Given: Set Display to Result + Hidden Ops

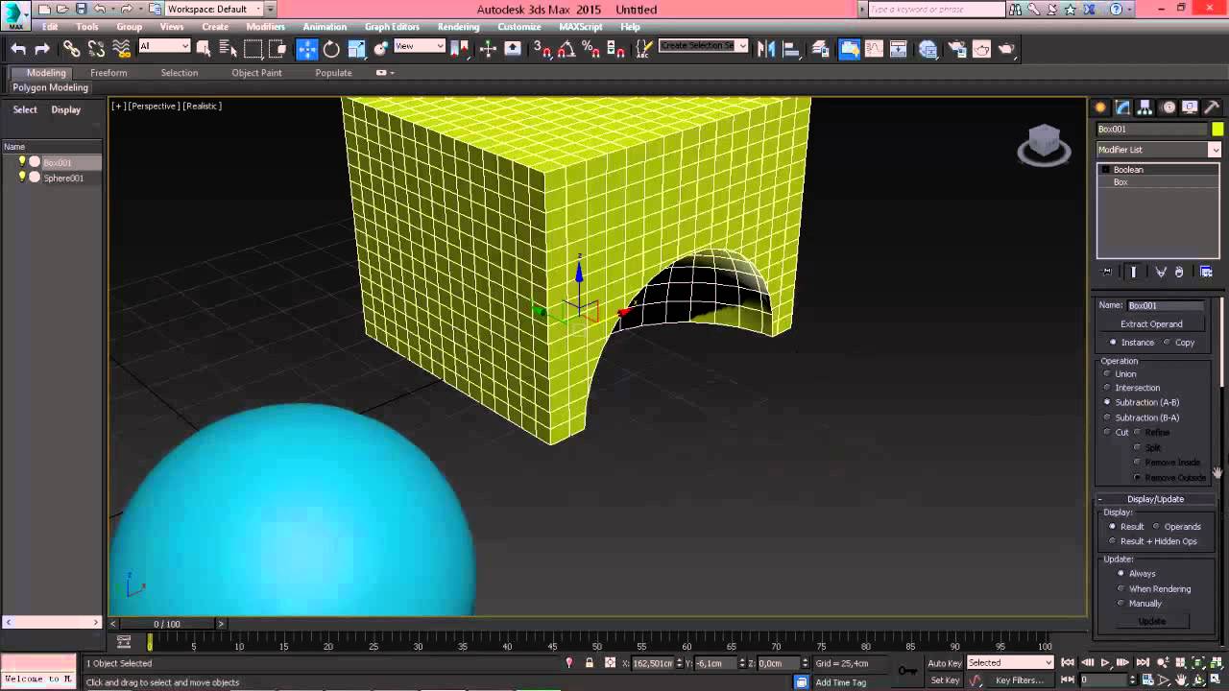Looking at the screenshot, I should tap(1113, 541).
